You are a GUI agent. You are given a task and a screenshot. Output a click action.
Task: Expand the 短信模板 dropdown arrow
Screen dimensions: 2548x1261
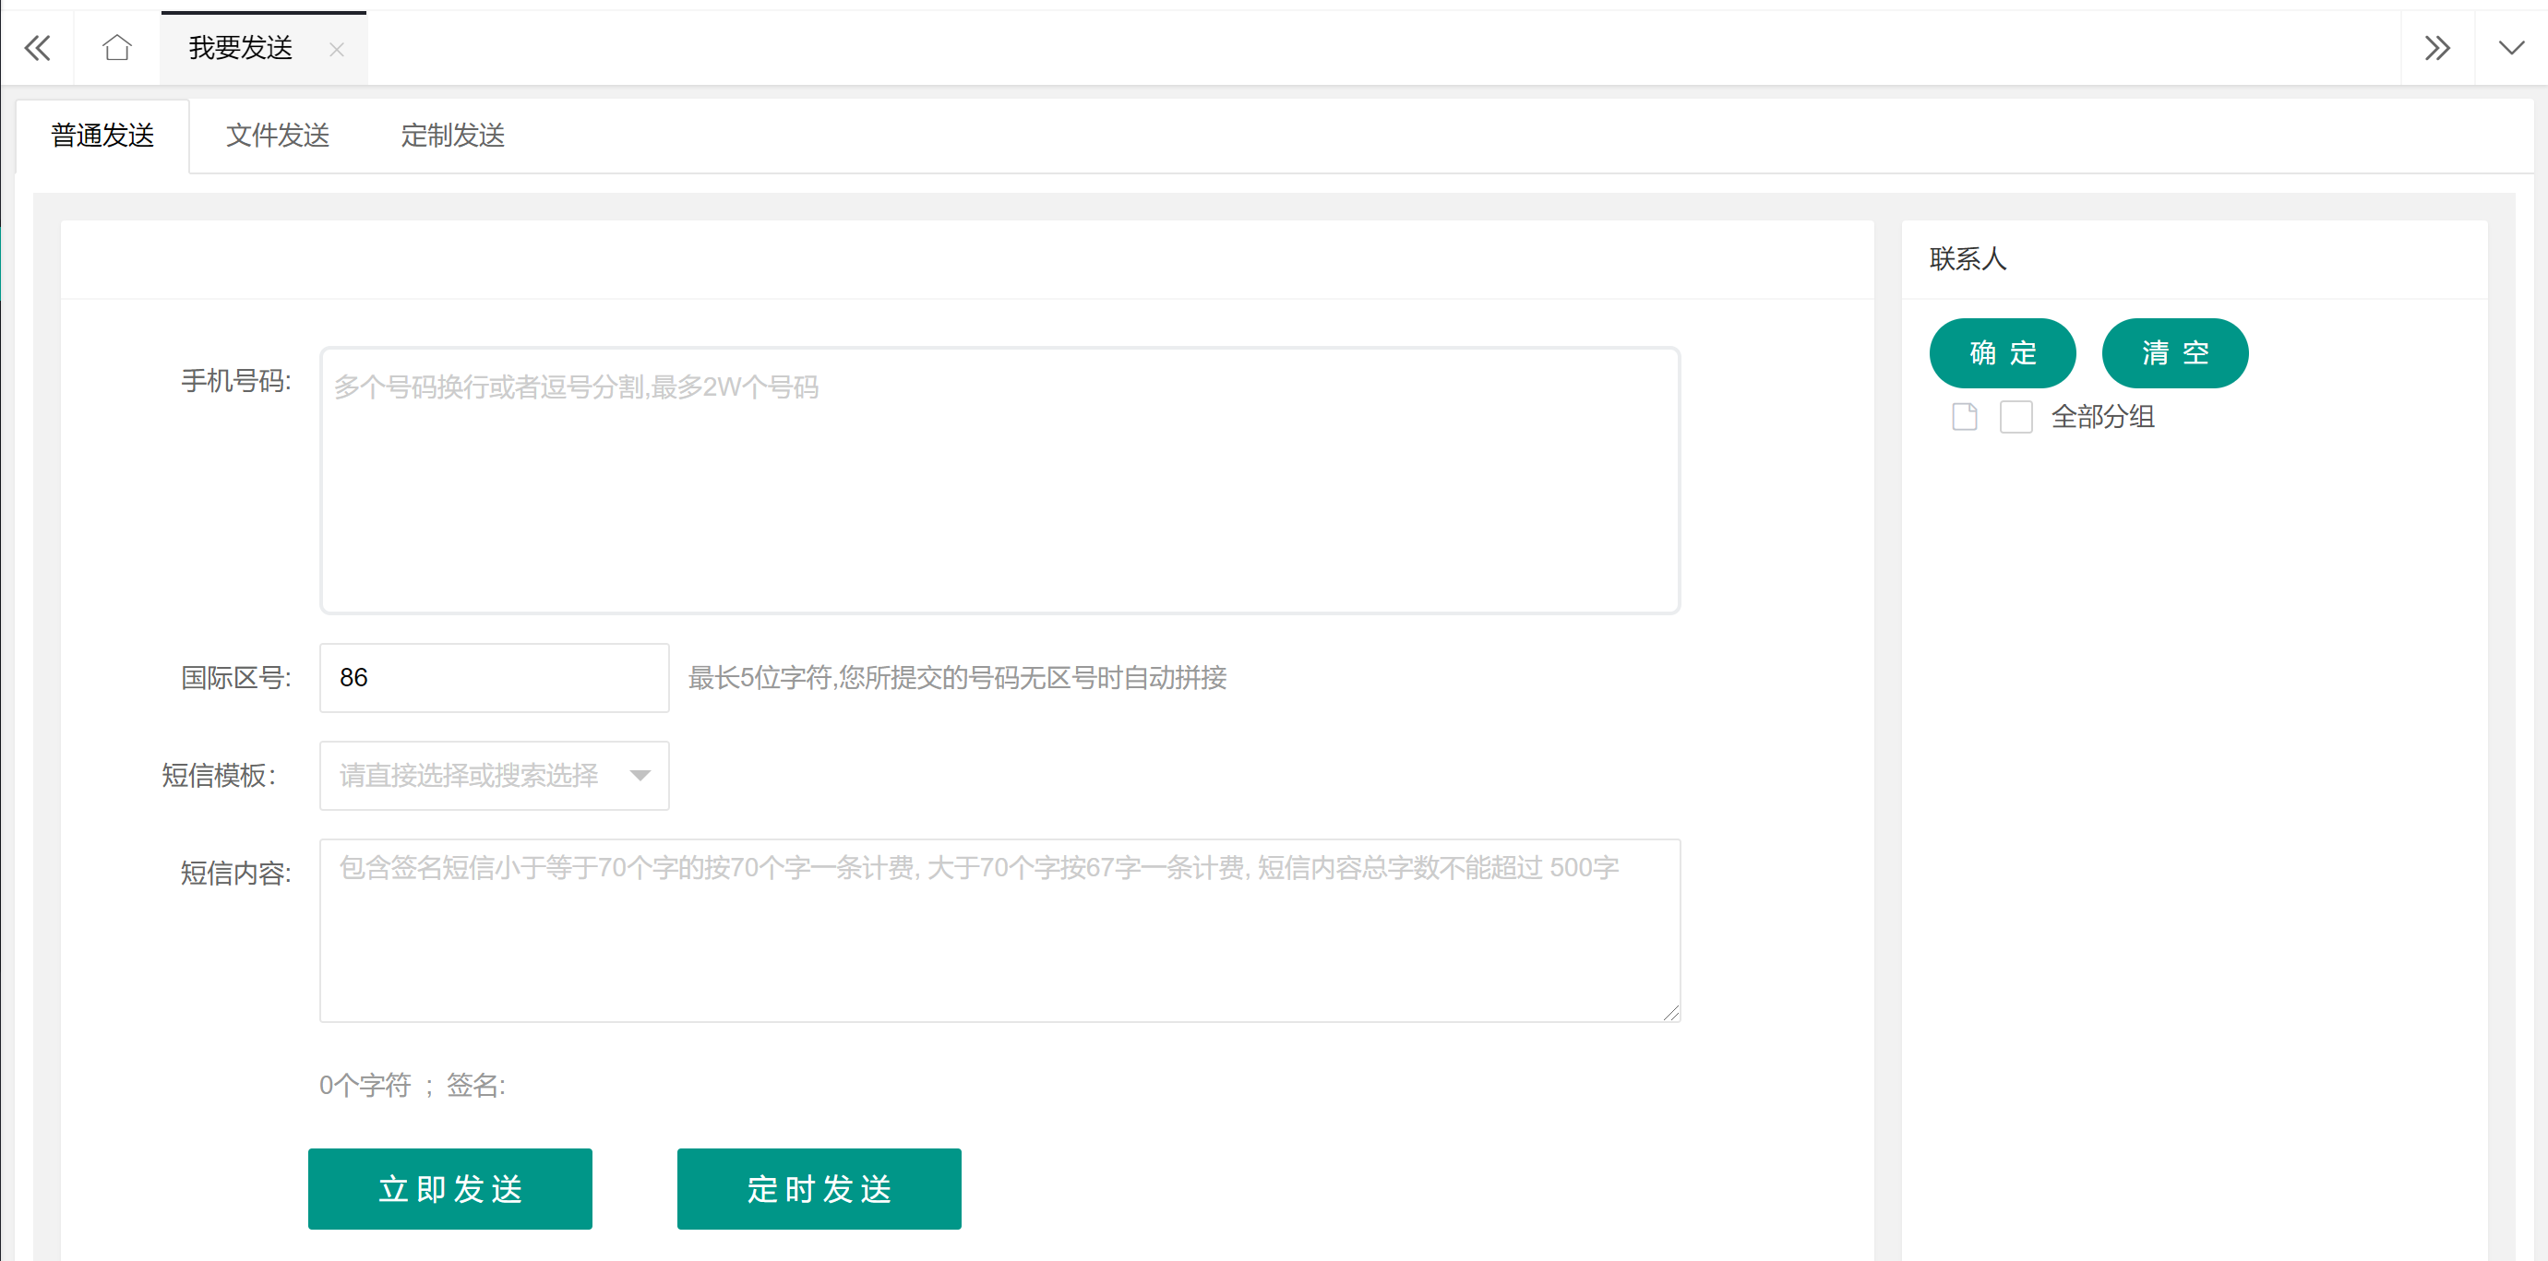(640, 776)
